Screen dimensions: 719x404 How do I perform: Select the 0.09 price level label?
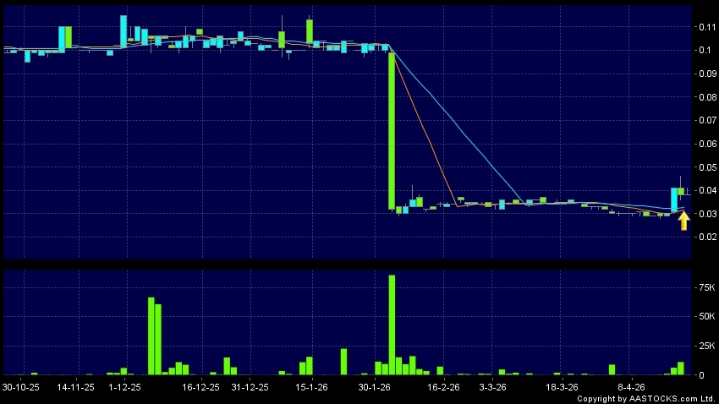pos(704,74)
